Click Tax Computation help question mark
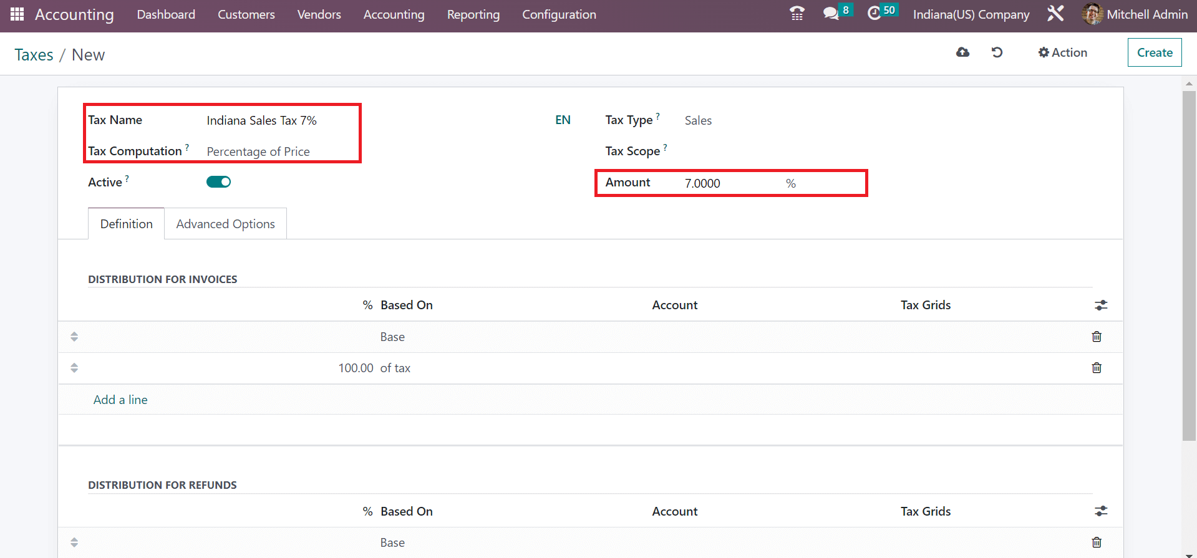 (x=187, y=148)
